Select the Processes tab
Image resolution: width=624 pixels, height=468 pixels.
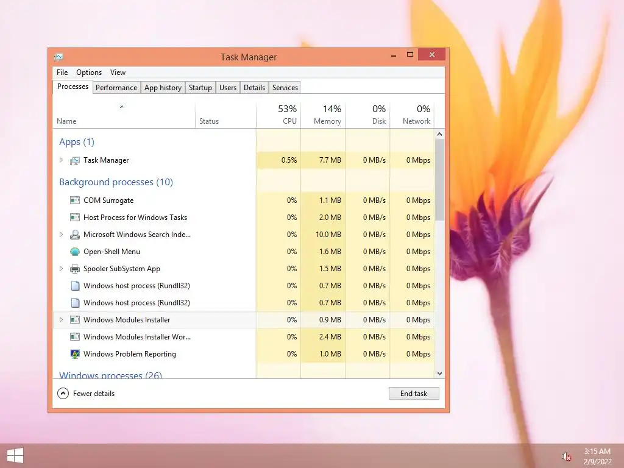coord(73,87)
